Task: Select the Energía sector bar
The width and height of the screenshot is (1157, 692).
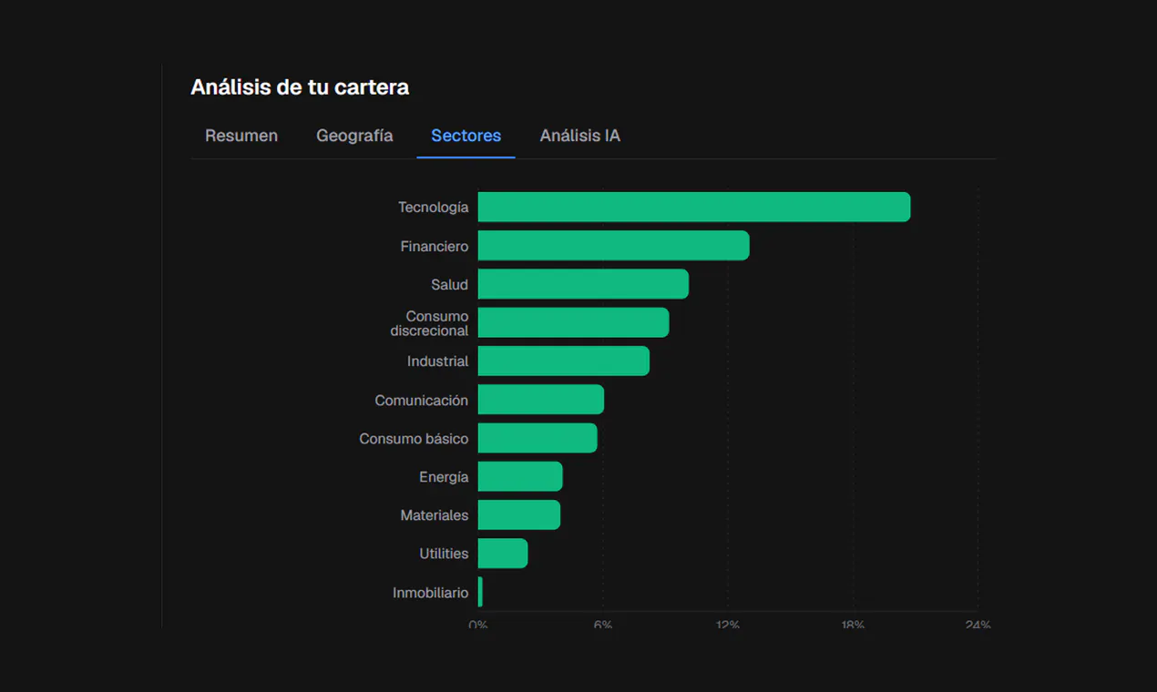Action: [x=520, y=477]
